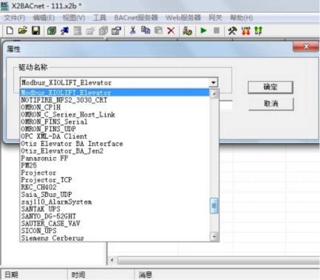Click the 确定 button
320x280 pixels.
coord(270,87)
